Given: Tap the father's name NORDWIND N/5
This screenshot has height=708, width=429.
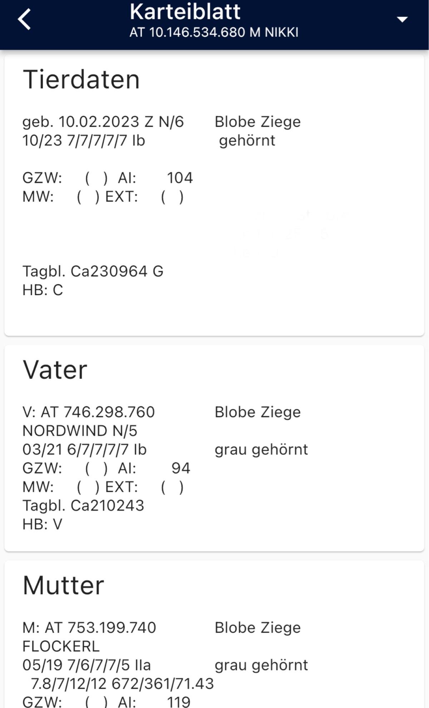Looking at the screenshot, I should [80, 431].
